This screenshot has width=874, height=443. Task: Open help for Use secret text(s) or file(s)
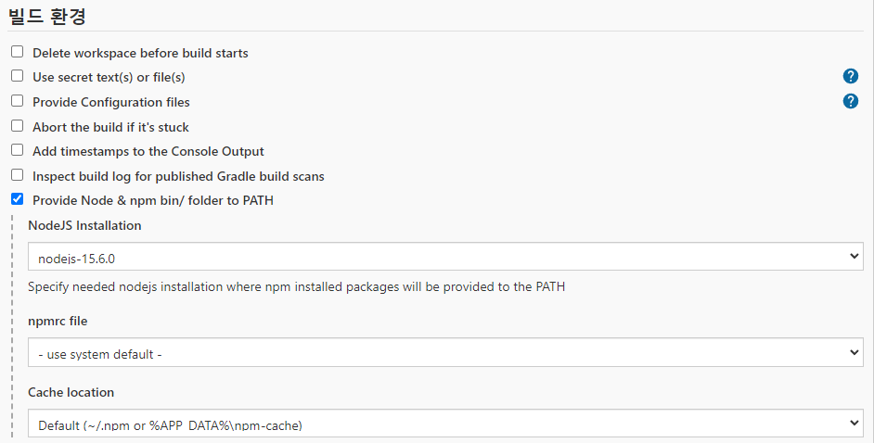[x=850, y=76]
